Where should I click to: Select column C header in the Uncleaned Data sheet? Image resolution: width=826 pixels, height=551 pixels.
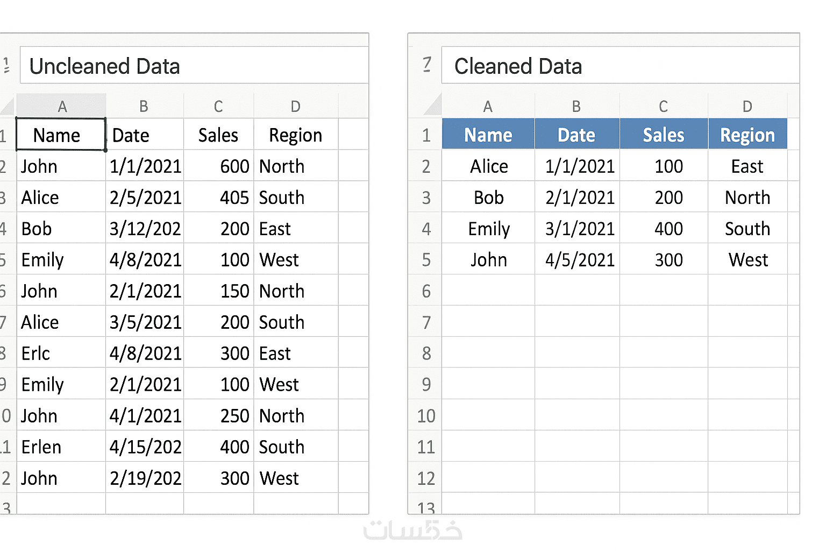pyautogui.click(x=218, y=106)
